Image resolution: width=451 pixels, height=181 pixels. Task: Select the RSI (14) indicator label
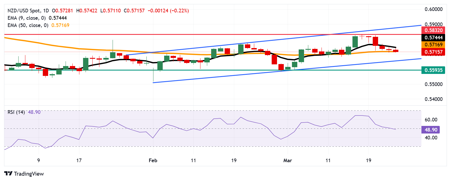click(16, 112)
